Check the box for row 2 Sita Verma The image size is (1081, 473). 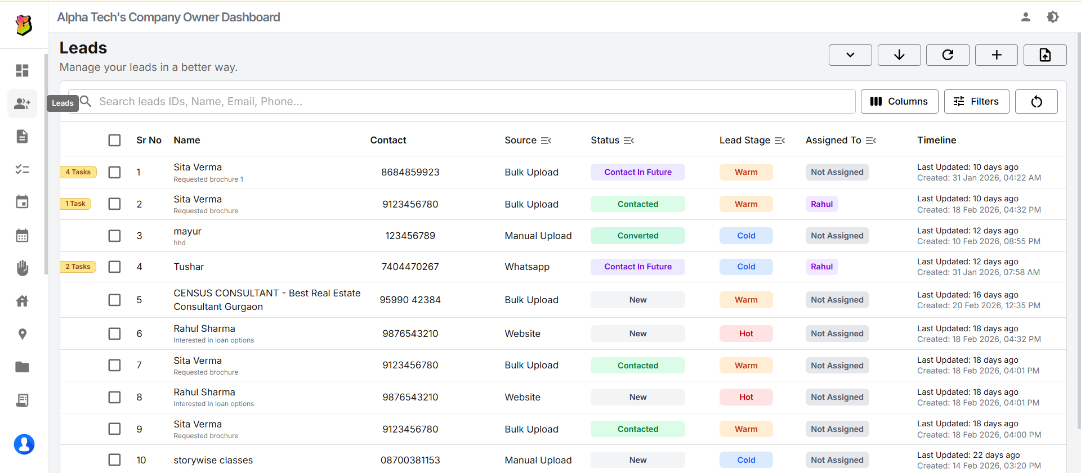pos(114,204)
